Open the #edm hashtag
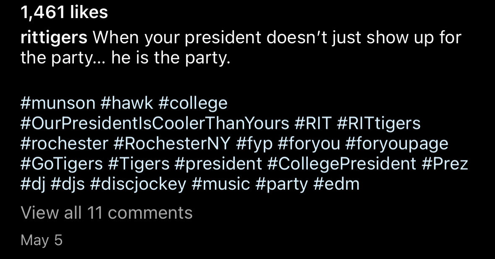495x259 pixels. tap(336, 184)
